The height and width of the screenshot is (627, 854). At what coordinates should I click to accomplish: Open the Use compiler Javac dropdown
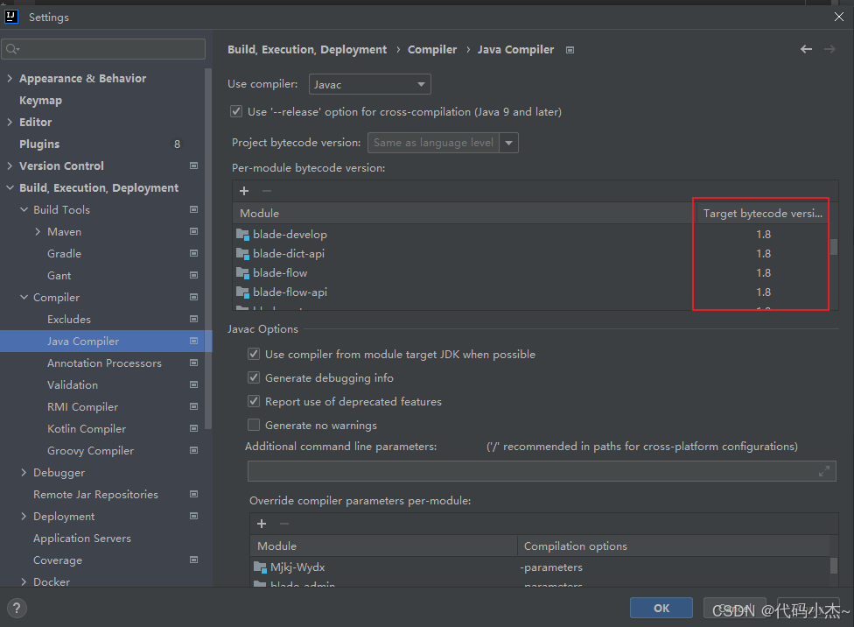click(369, 85)
